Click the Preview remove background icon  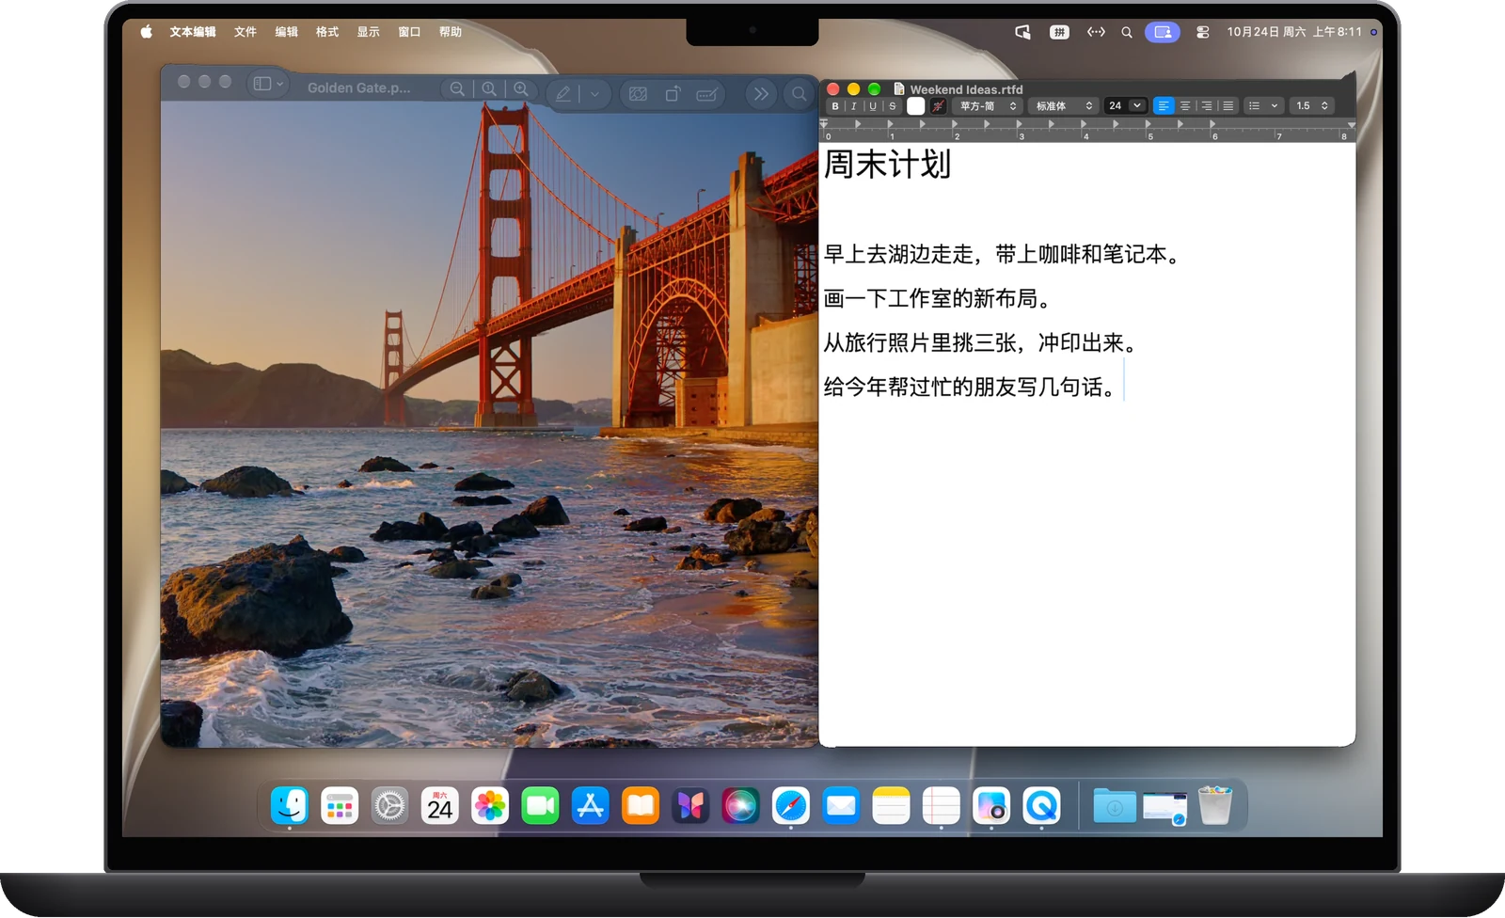pyautogui.click(x=638, y=93)
